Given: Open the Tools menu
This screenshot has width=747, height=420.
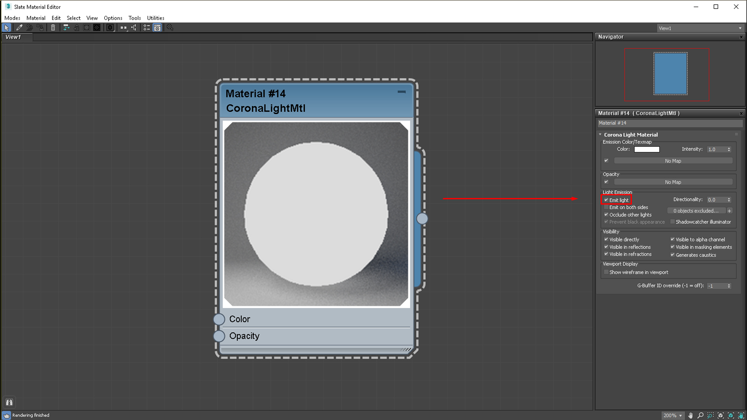Looking at the screenshot, I should tap(135, 18).
